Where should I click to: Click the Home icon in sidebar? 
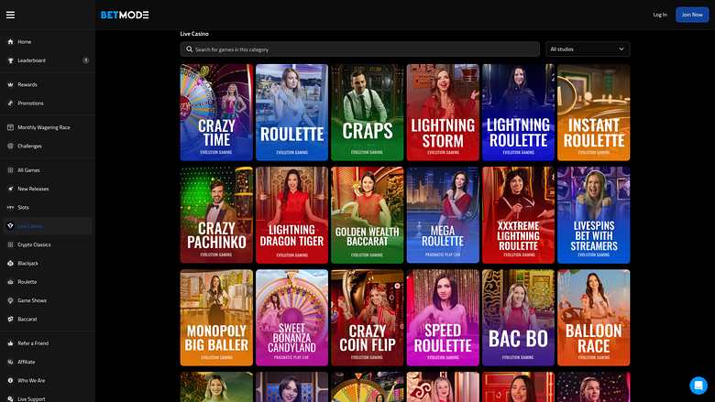(x=10, y=42)
